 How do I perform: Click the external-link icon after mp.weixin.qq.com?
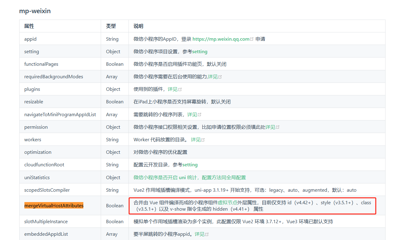tap(252, 39)
